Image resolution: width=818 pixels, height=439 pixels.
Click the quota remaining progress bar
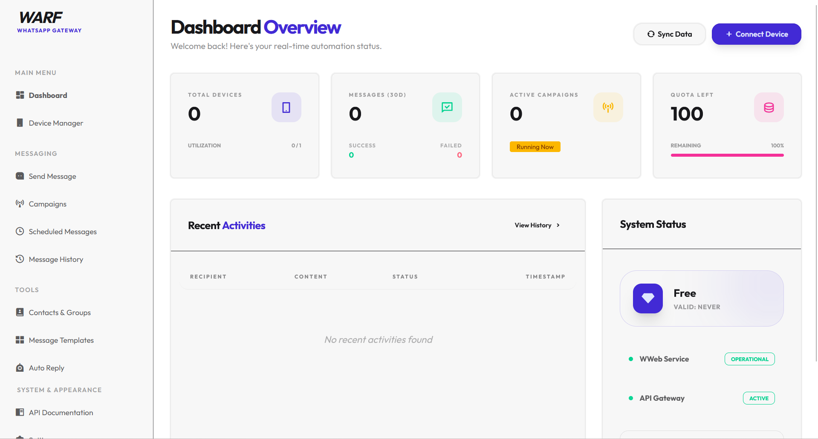pyautogui.click(x=727, y=155)
